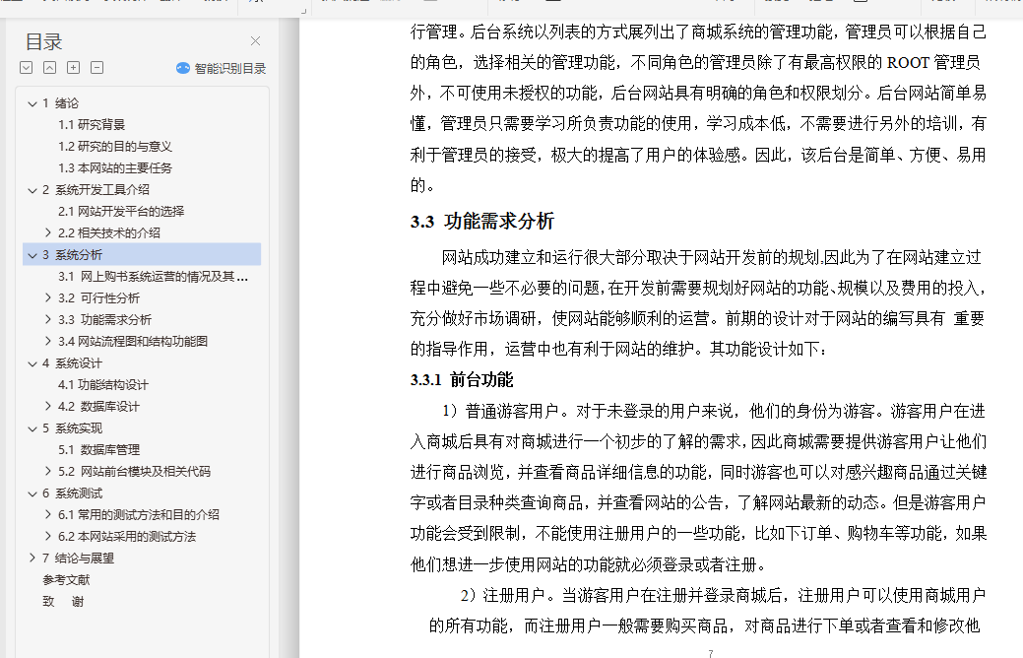Click the plus-box icon in the outline toolbar

73,67
